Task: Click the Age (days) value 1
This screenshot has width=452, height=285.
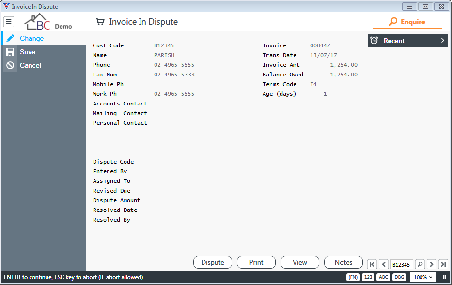Action: [x=325, y=94]
